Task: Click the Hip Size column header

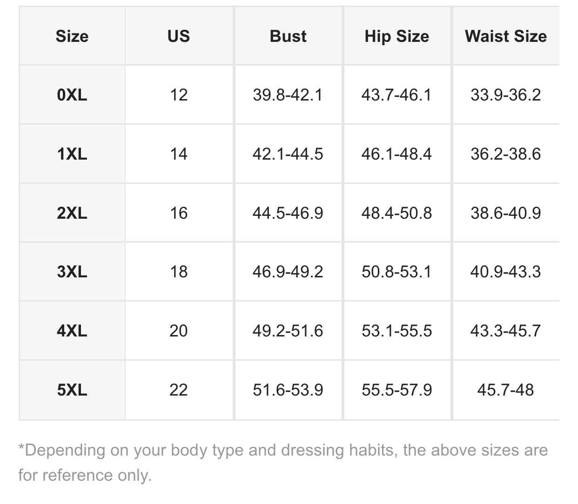Action: [397, 36]
